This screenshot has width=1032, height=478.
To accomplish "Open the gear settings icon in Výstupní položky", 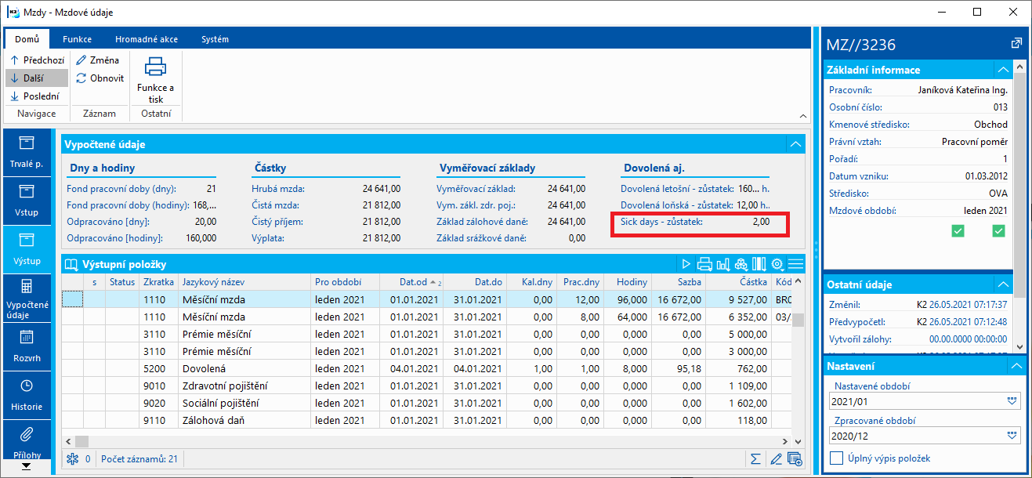I will pos(777,264).
